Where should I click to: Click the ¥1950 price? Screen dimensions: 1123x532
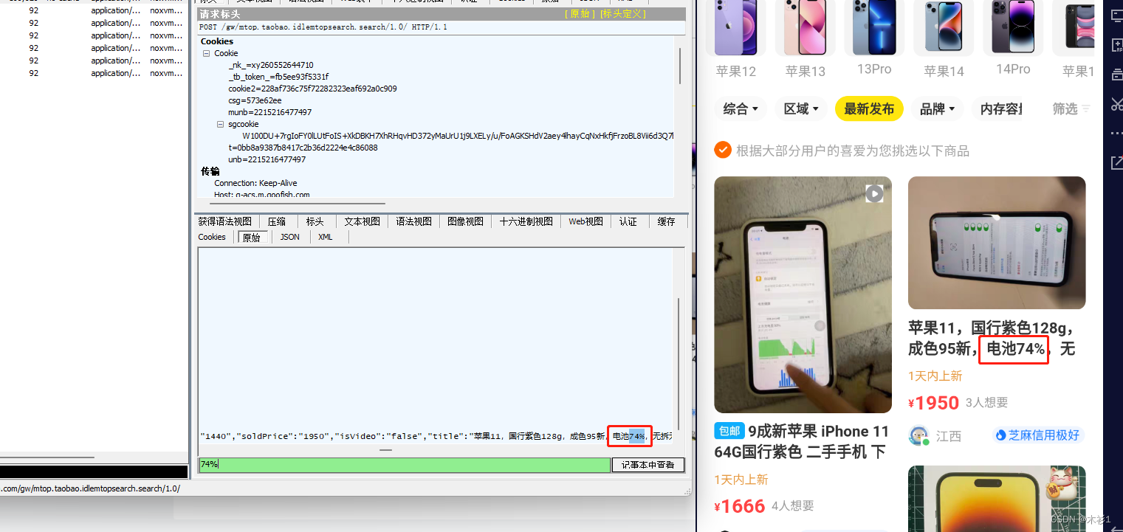933,403
